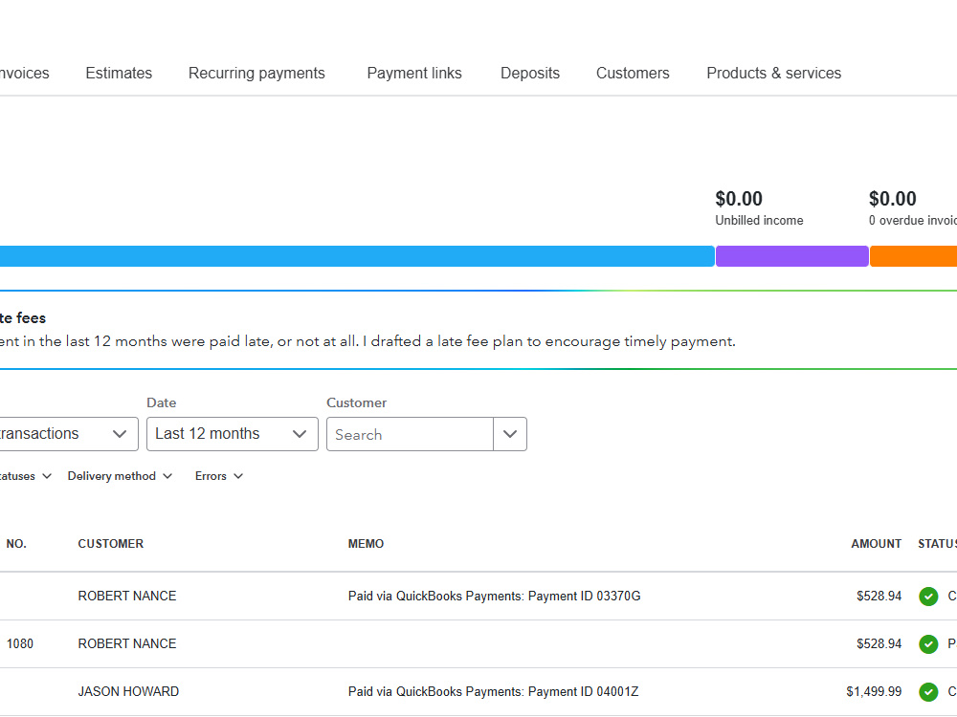Go to the Deposits tab
The height and width of the screenshot is (717, 957).
(x=530, y=74)
